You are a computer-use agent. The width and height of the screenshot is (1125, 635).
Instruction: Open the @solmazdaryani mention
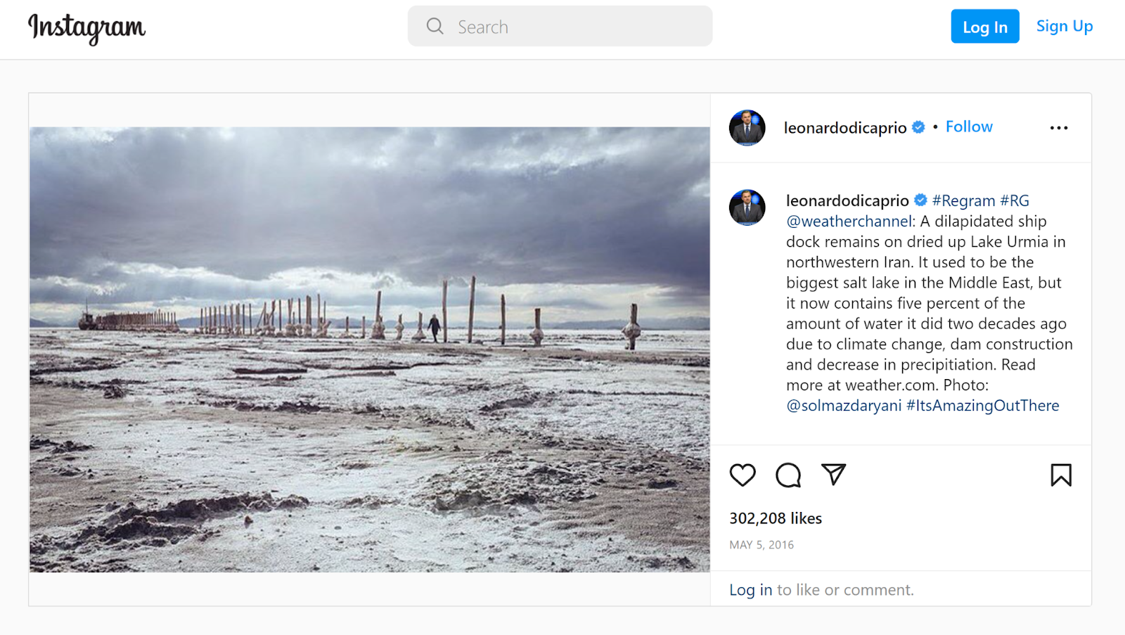click(843, 406)
